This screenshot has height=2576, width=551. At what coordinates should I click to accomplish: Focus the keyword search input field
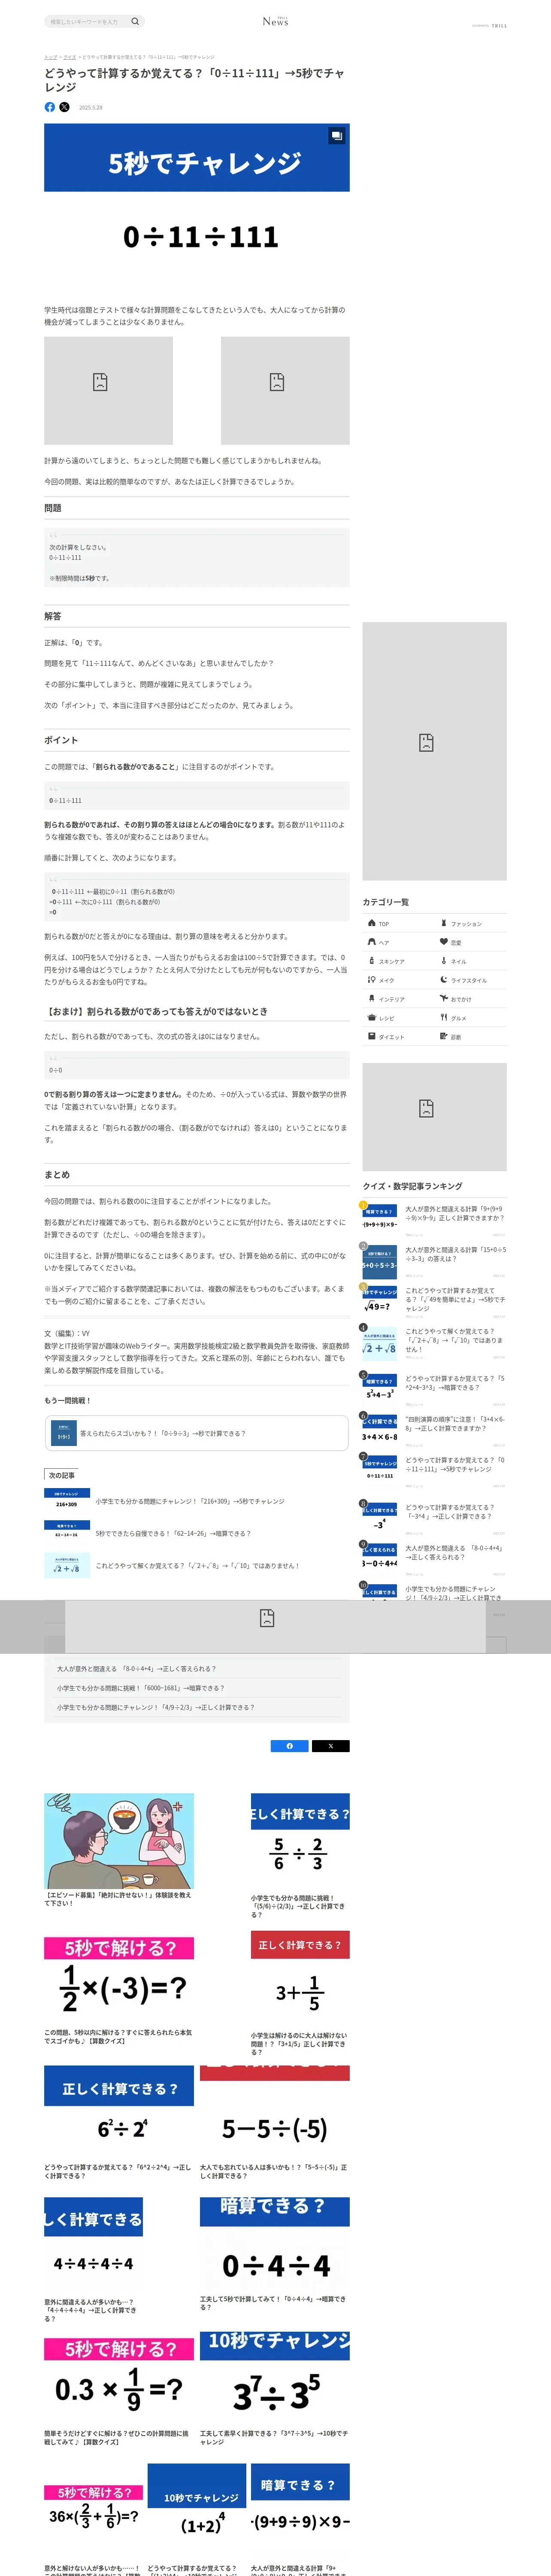click(88, 21)
